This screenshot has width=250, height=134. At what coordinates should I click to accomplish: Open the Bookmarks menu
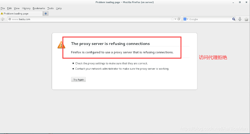pos(39,8)
